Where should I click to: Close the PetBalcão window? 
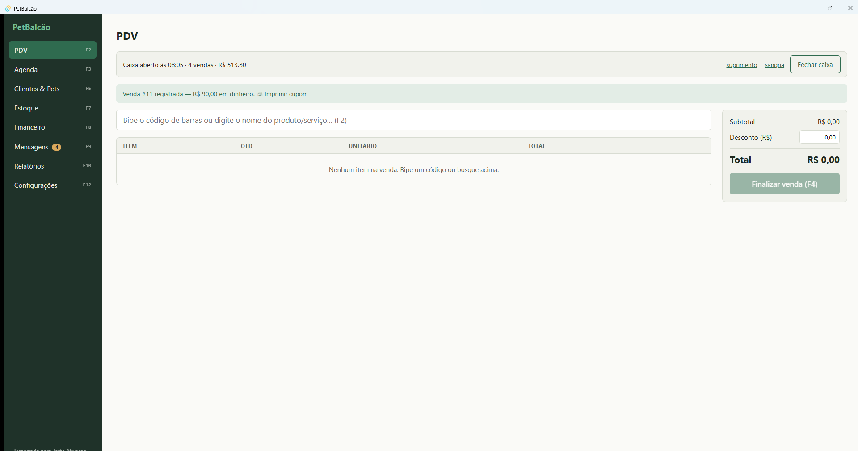click(x=850, y=8)
